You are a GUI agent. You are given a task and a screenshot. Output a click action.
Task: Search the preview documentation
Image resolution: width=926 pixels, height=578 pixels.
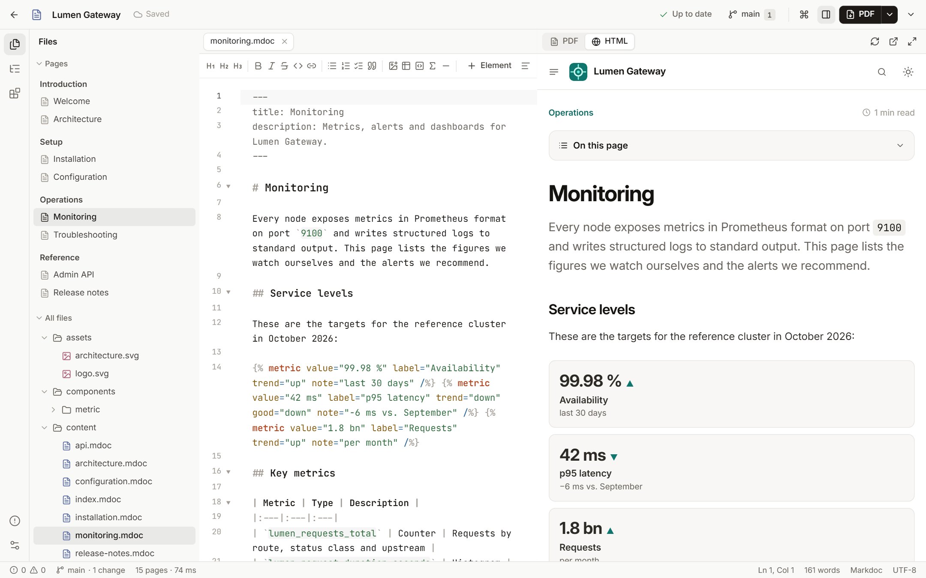(881, 72)
